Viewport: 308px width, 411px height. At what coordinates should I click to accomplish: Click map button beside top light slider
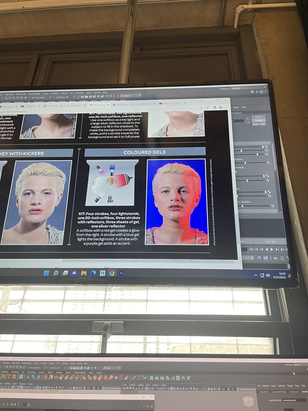click(x=266, y=146)
